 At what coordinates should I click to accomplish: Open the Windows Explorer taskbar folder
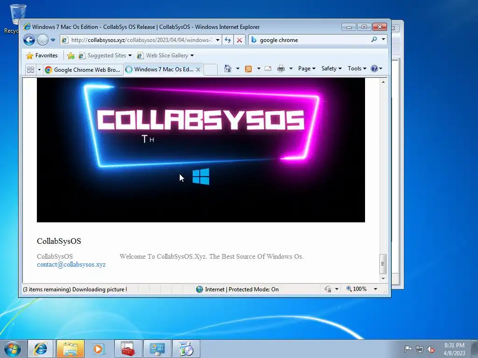point(70,349)
